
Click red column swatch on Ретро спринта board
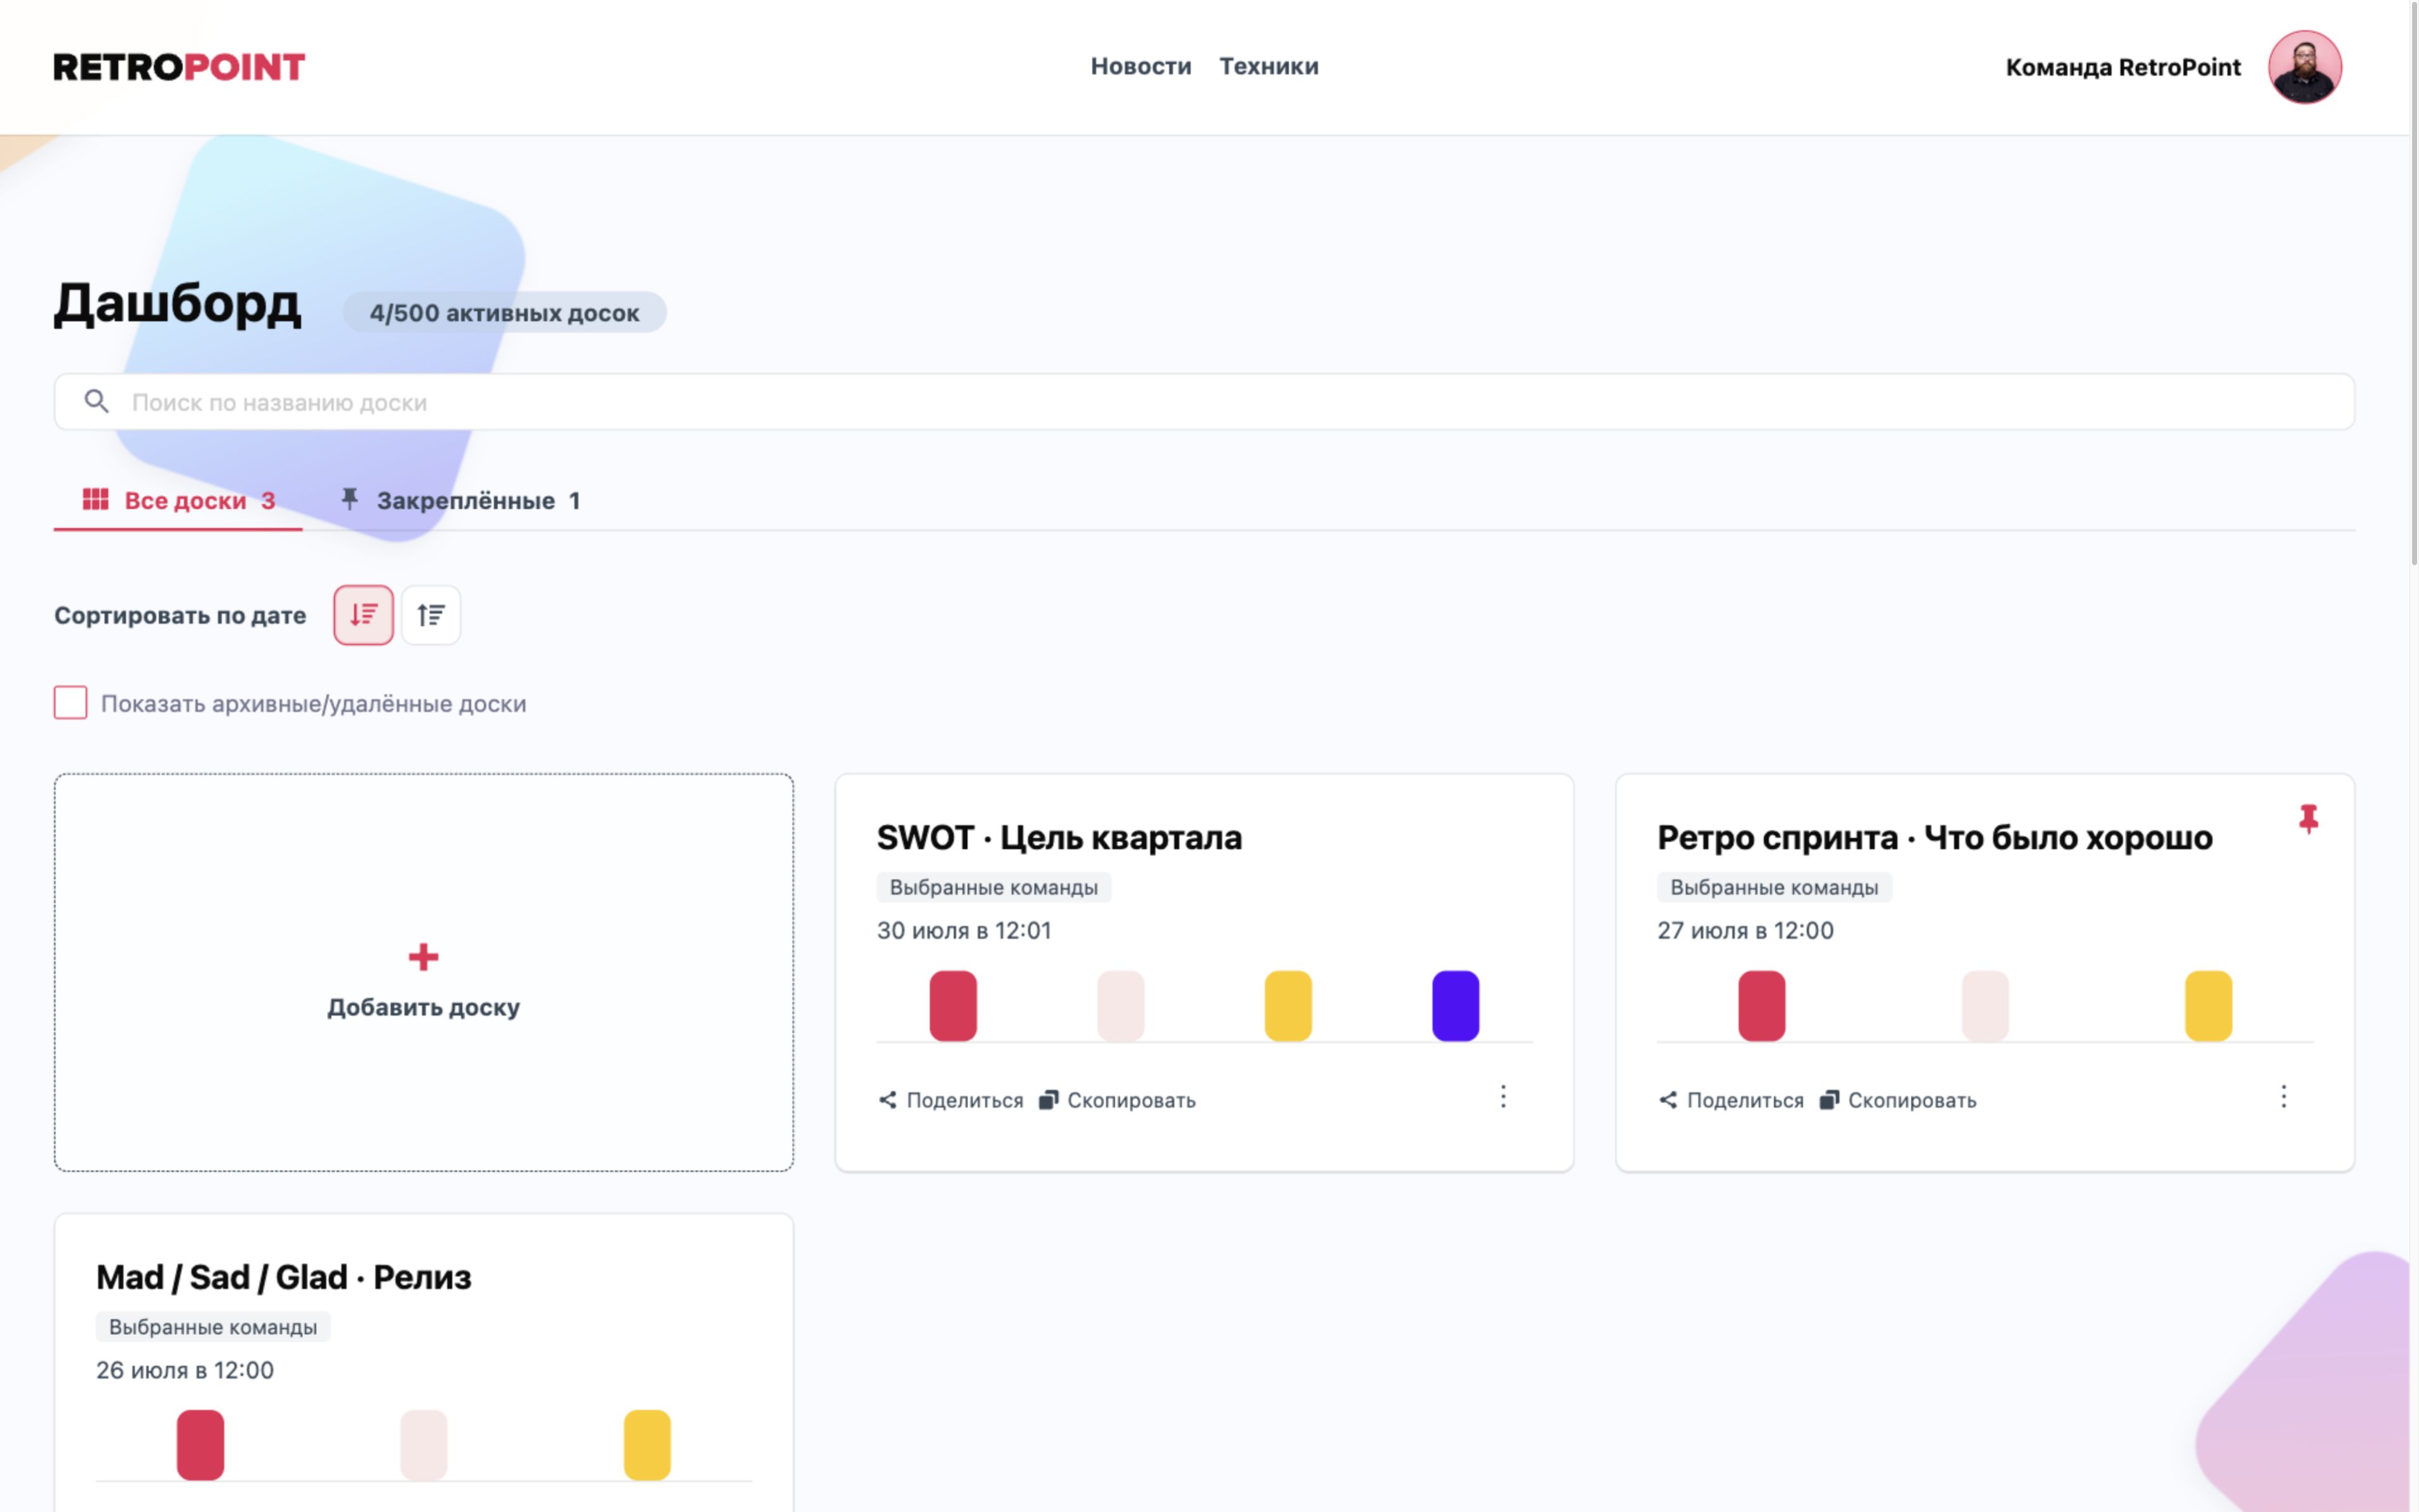click(x=1761, y=1006)
